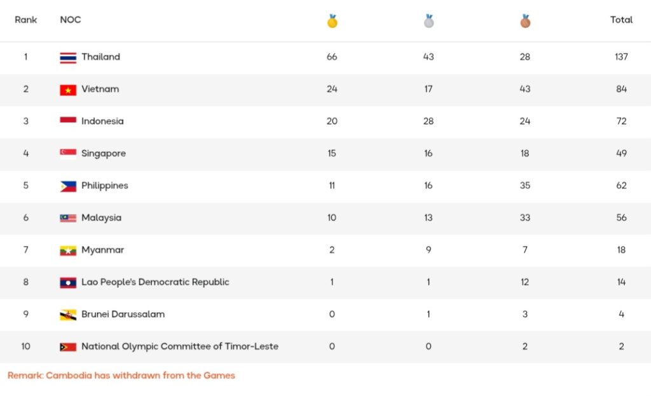
Task: Click the silver medal column icon
Action: coord(428,21)
